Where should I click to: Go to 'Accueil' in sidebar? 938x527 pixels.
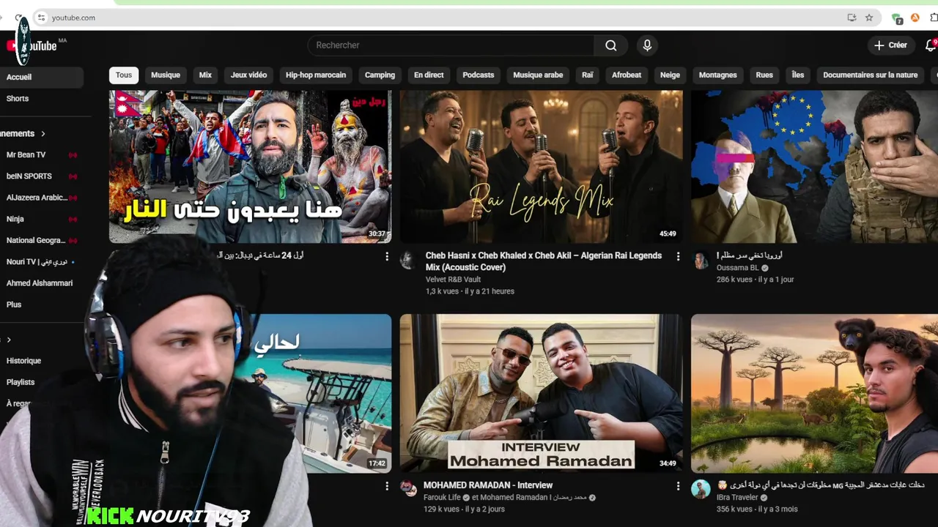coord(42,77)
